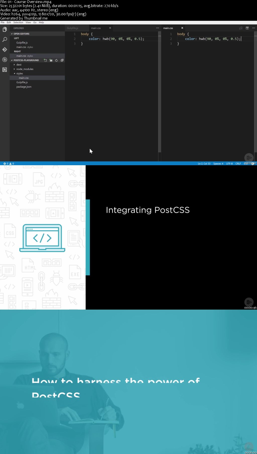The width and height of the screenshot is (257, 454).
Task: Click New File icon in POSTCSS-PLAYGROUND header
Action: click(x=45, y=60)
